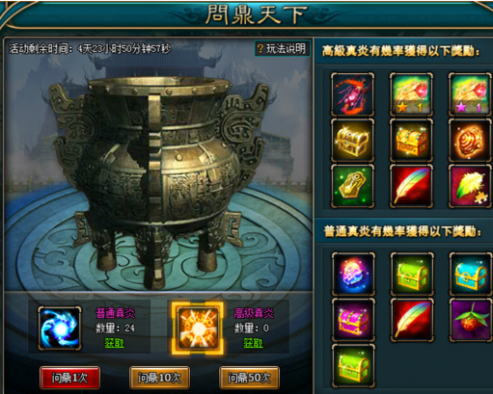Select the blue swirl 普通真炎 icon
The height and width of the screenshot is (394, 493).
60,328
